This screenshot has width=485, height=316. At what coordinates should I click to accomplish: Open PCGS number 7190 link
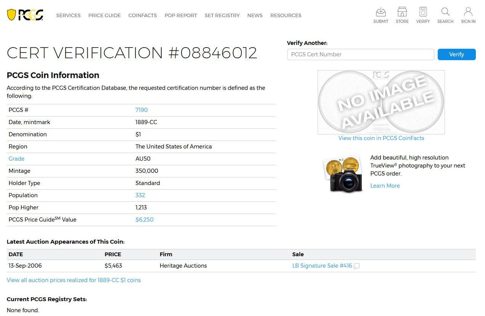141,110
